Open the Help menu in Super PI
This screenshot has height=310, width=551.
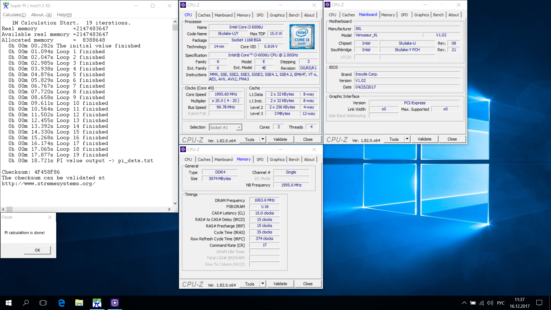(64, 15)
